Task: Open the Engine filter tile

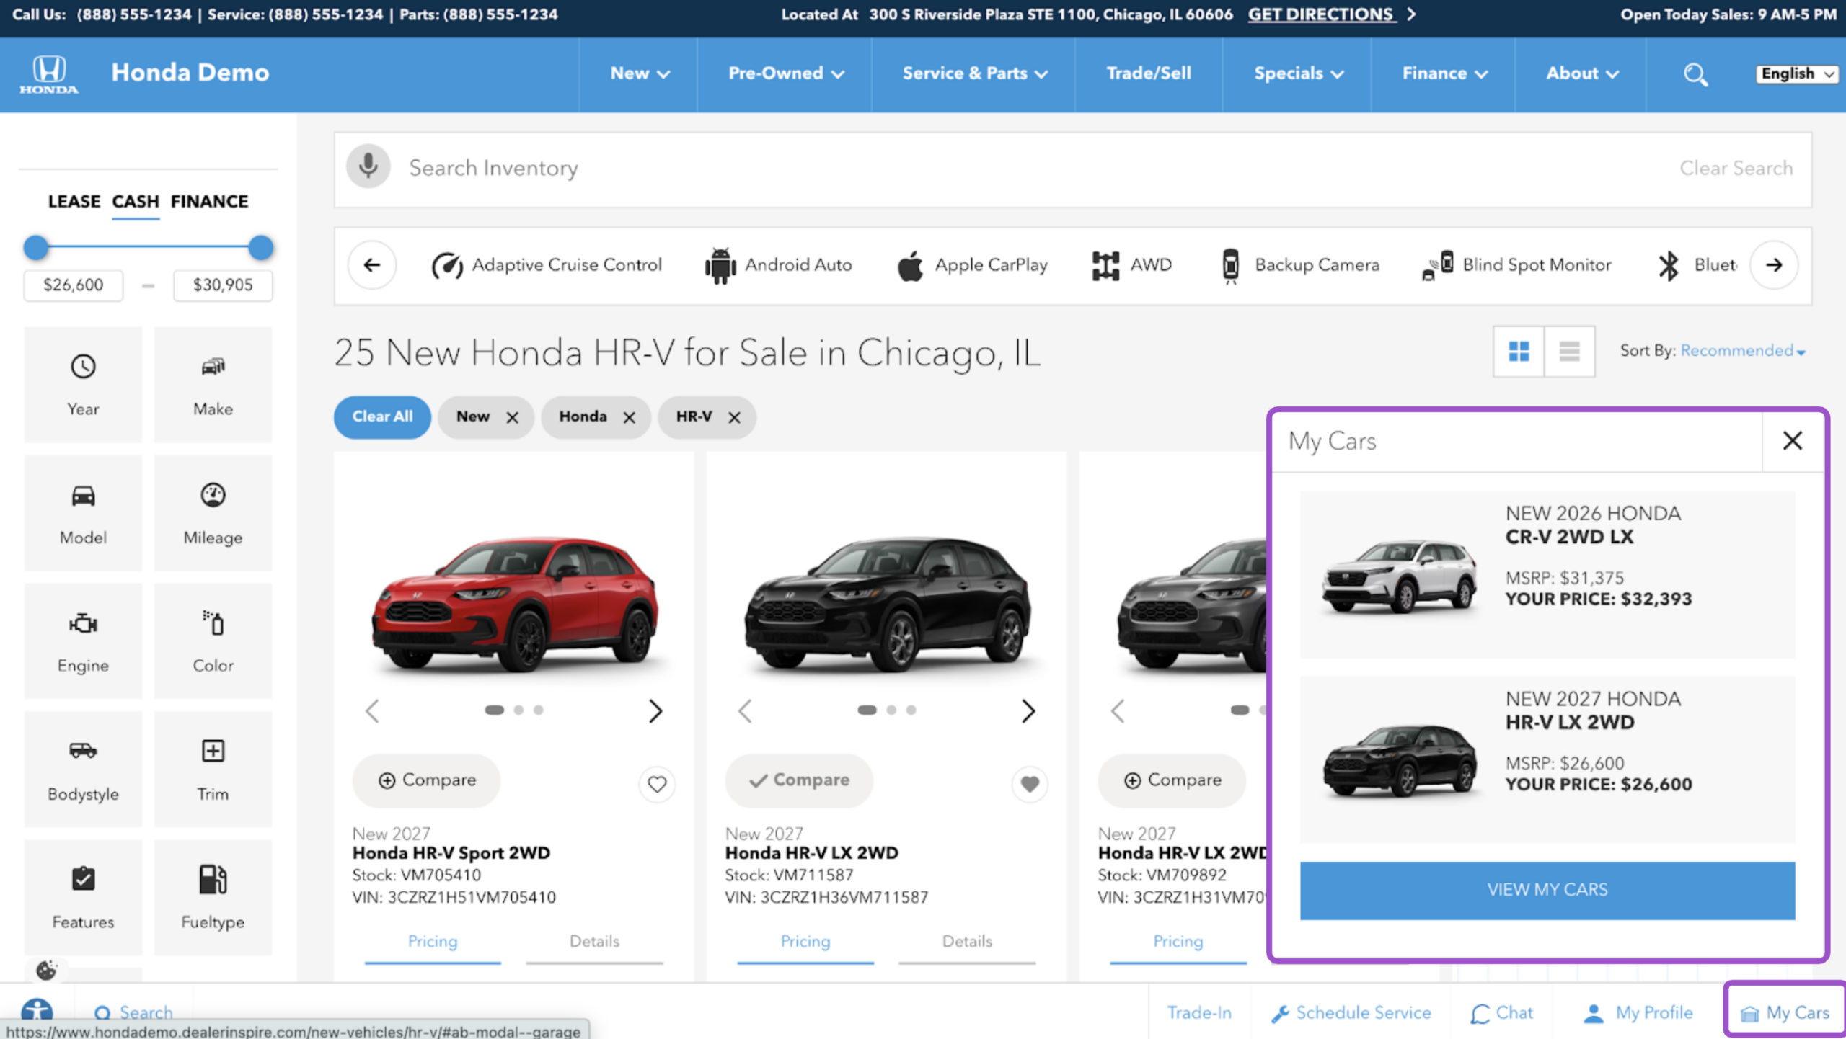Action: point(83,641)
